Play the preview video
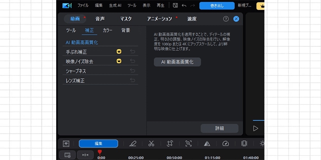The height and width of the screenshot is (160, 321). click(x=256, y=128)
